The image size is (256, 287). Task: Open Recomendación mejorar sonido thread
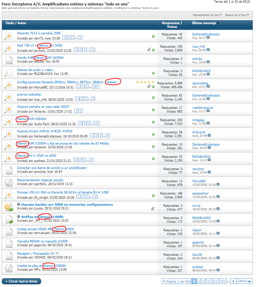40,180
